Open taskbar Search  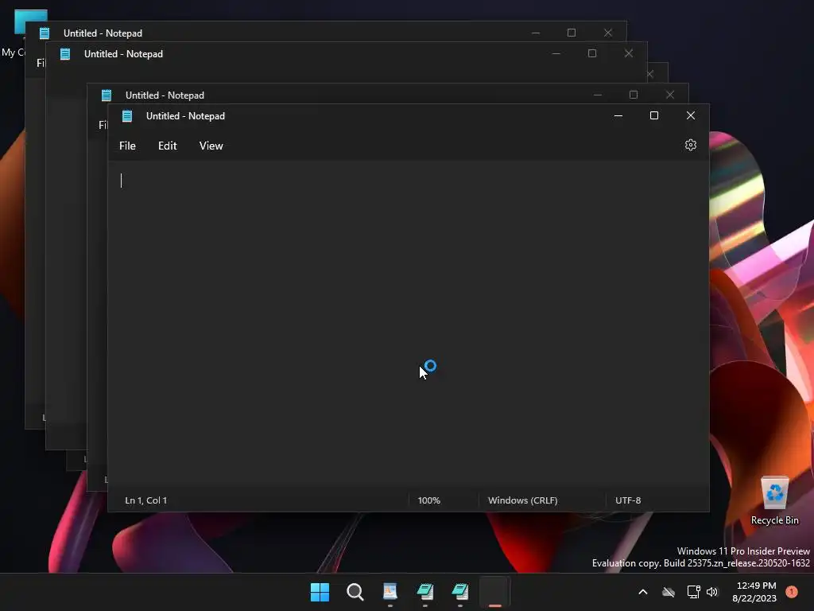click(355, 592)
